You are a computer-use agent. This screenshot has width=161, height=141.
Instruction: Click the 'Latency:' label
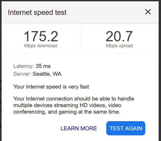tap(24, 66)
